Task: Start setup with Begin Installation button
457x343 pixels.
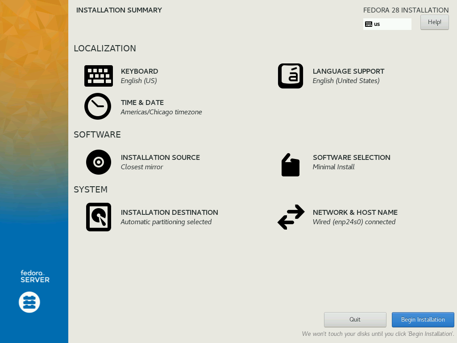Action: [x=423, y=320]
